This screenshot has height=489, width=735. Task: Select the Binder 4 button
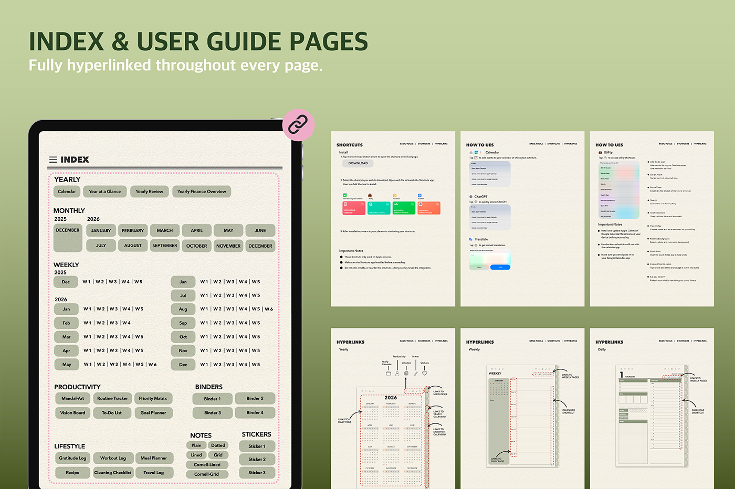click(x=255, y=413)
